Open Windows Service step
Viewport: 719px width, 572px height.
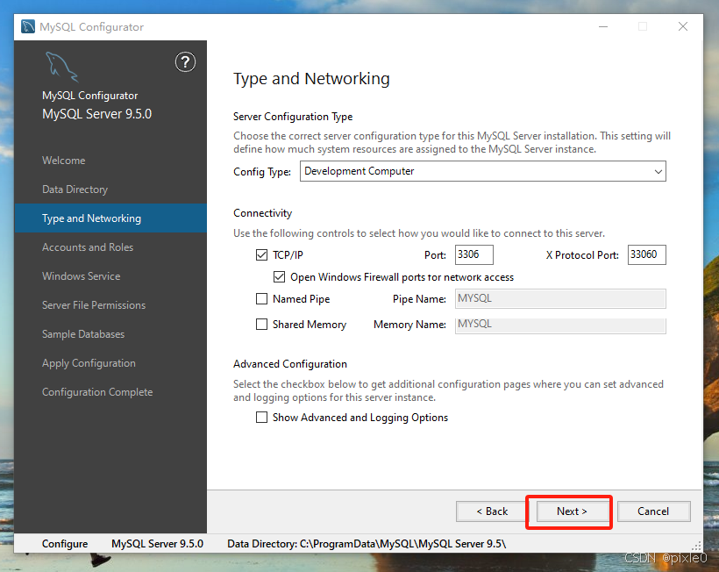[x=82, y=276]
